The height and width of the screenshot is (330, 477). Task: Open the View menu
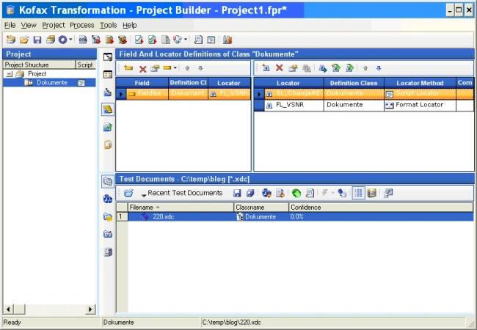[x=29, y=25]
